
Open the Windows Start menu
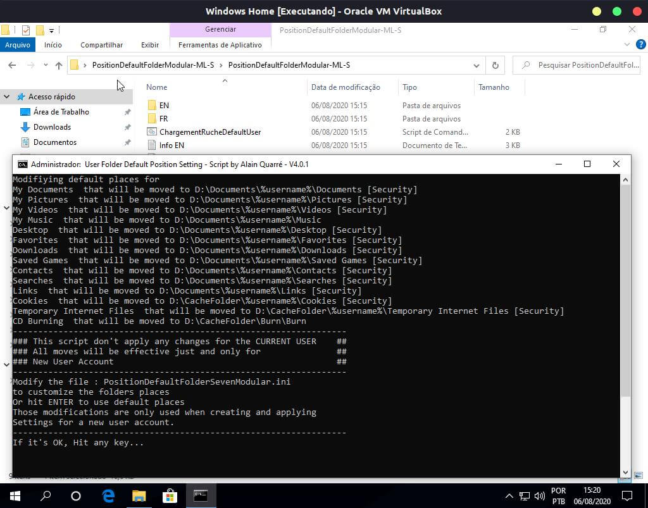coord(15,495)
